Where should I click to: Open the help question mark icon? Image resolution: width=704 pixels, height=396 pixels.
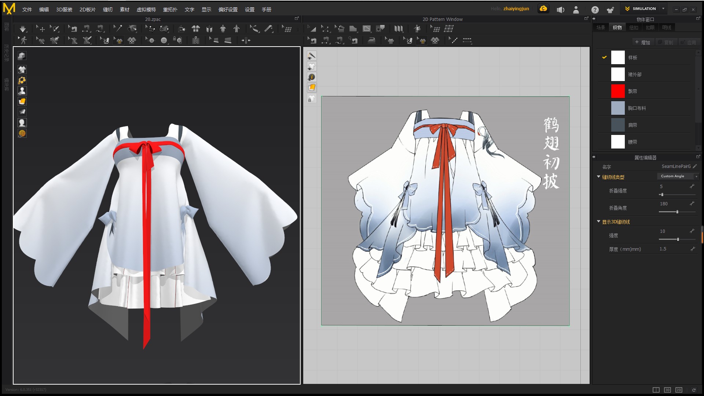coord(595,10)
